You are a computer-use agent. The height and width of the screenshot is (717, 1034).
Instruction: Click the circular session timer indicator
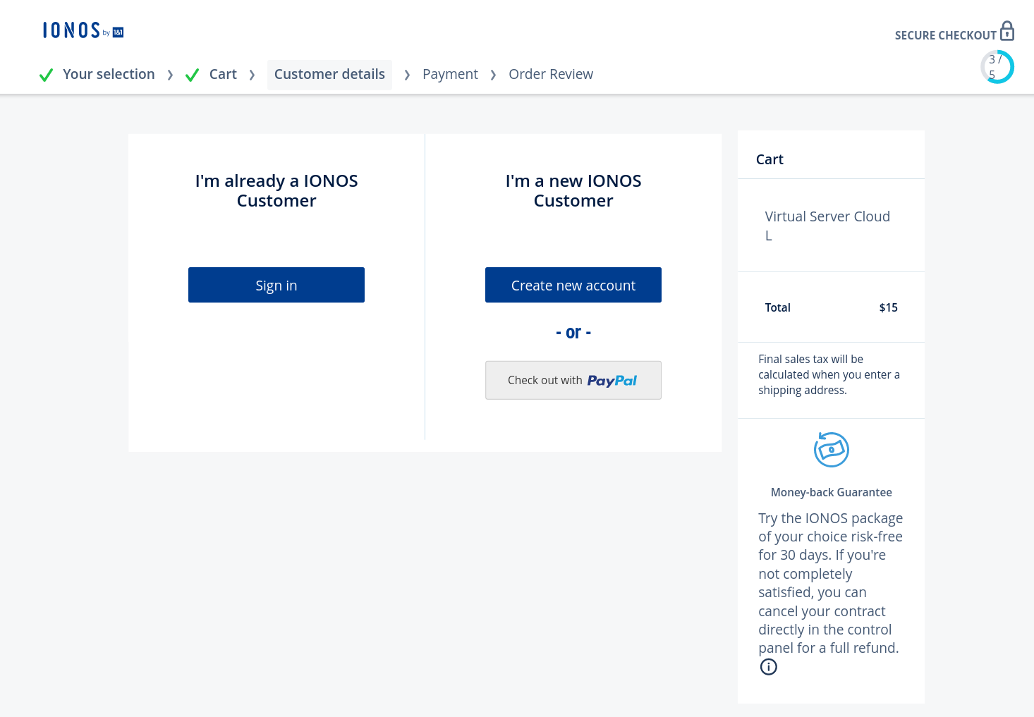tap(997, 67)
